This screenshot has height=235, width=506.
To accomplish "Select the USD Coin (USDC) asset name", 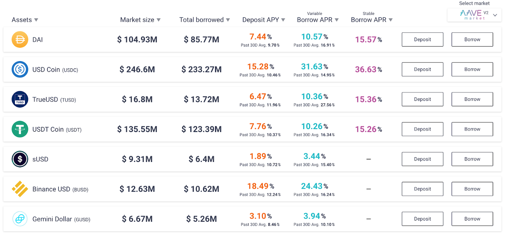I will (55, 69).
